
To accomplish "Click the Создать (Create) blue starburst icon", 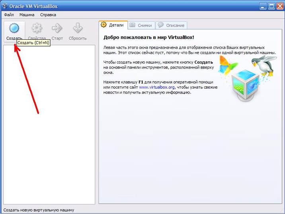I will 14,28.
